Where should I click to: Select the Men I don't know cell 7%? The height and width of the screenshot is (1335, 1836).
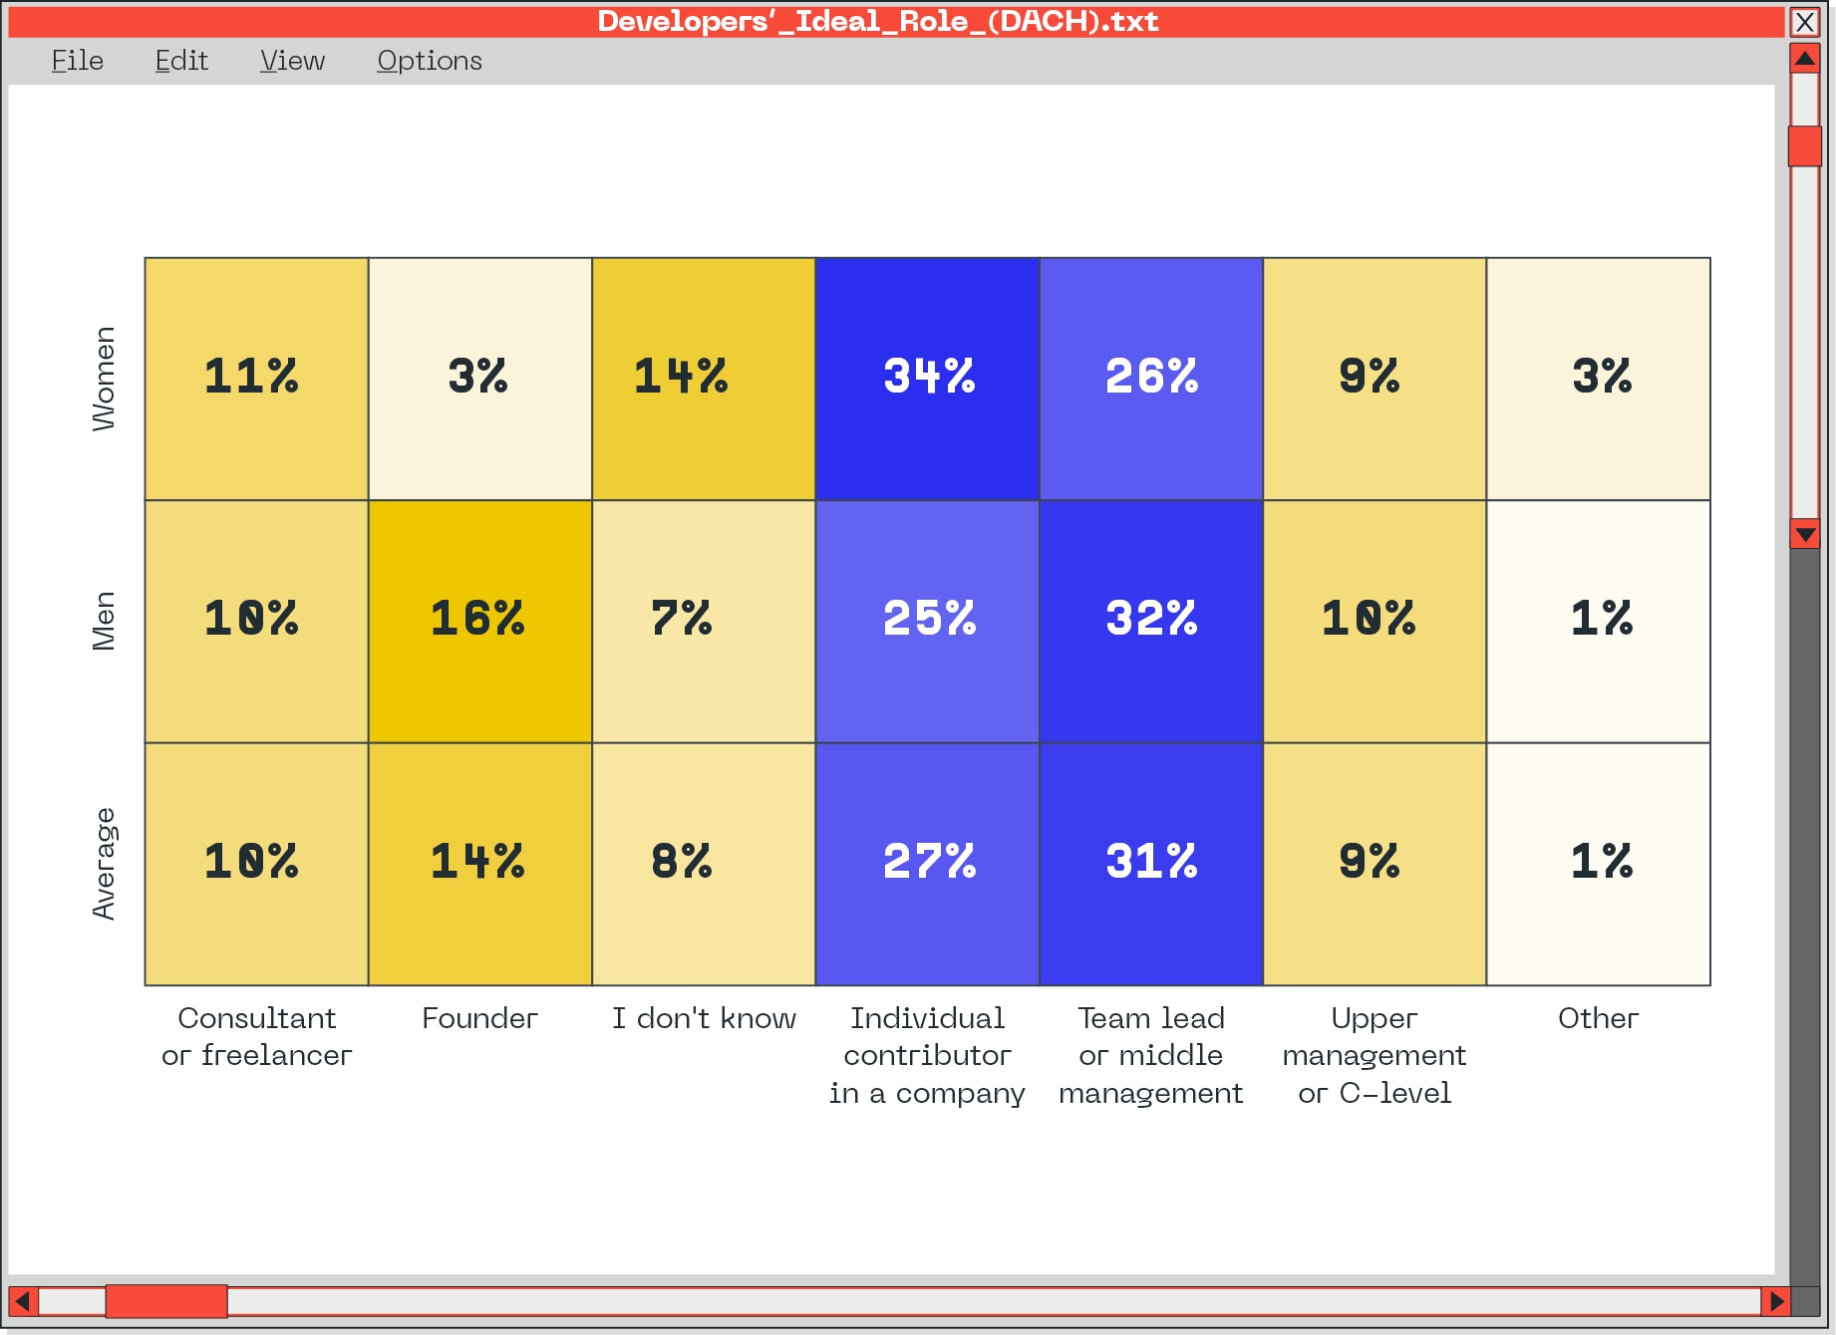704,622
